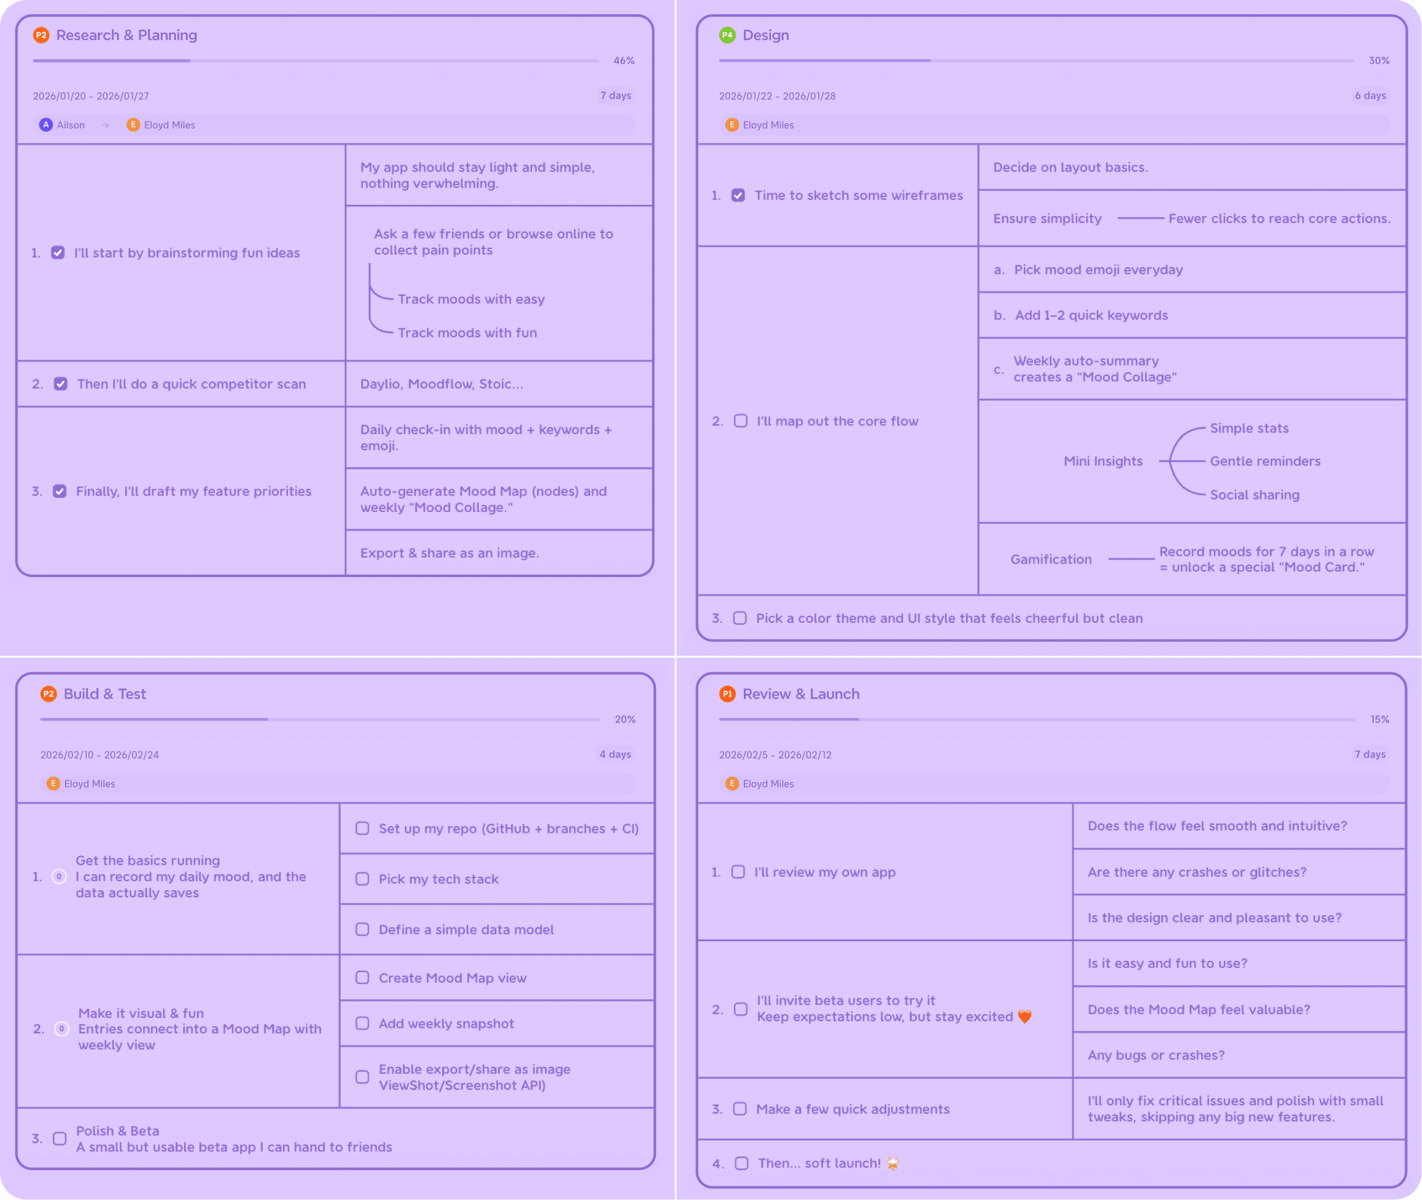Click the Eloyd Miles avatar on Build & Test
This screenshot has height=1200, width=1422.
coord(54,783)
